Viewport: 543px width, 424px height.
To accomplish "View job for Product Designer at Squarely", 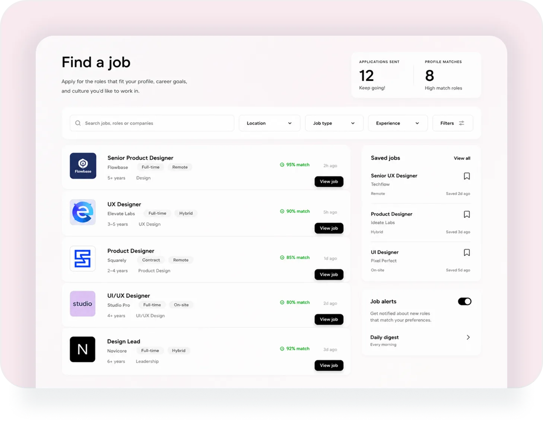I will (329, 275).
